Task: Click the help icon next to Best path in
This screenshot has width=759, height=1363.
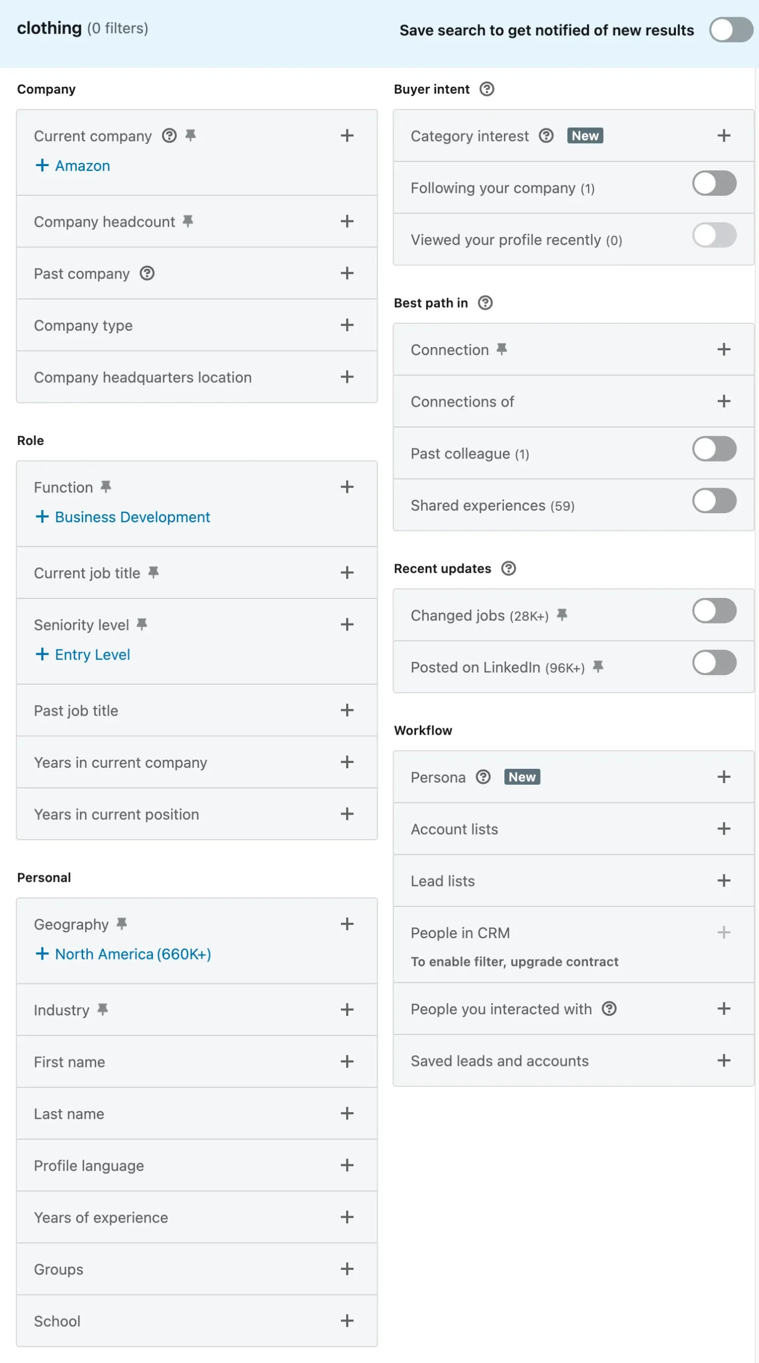Action: click(484, 302)
